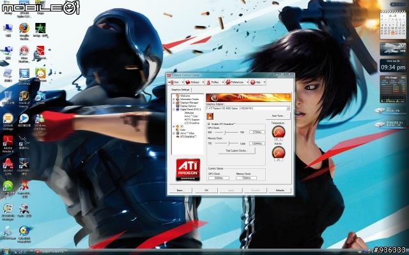Select the Graphics Settings tab

[x=180, y=89]
